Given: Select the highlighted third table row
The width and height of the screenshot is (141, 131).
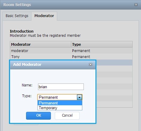Looking at the screenshot, I should tap(114, 62).
